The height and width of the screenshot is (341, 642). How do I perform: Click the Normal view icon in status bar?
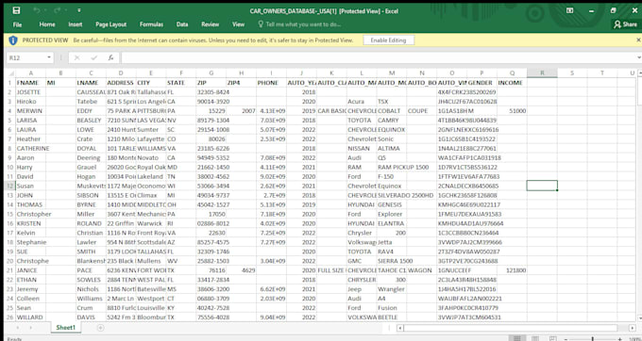[517, 338]
